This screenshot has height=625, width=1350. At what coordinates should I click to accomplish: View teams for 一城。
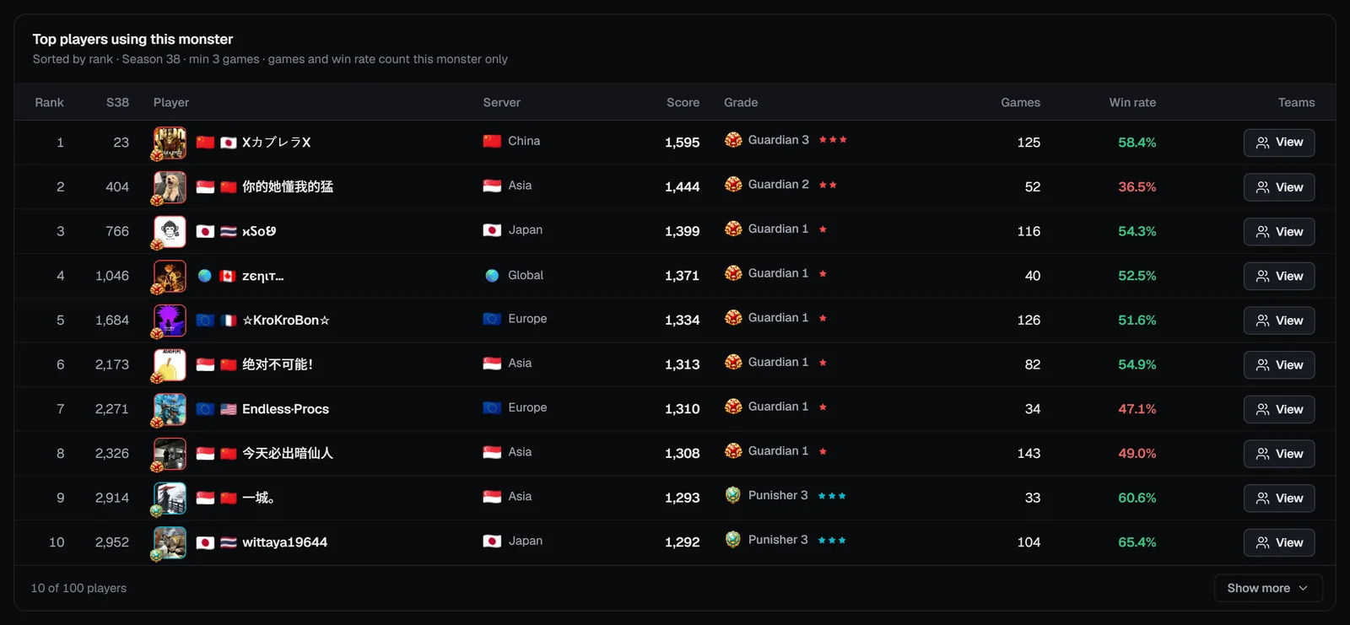[1279, 498]
